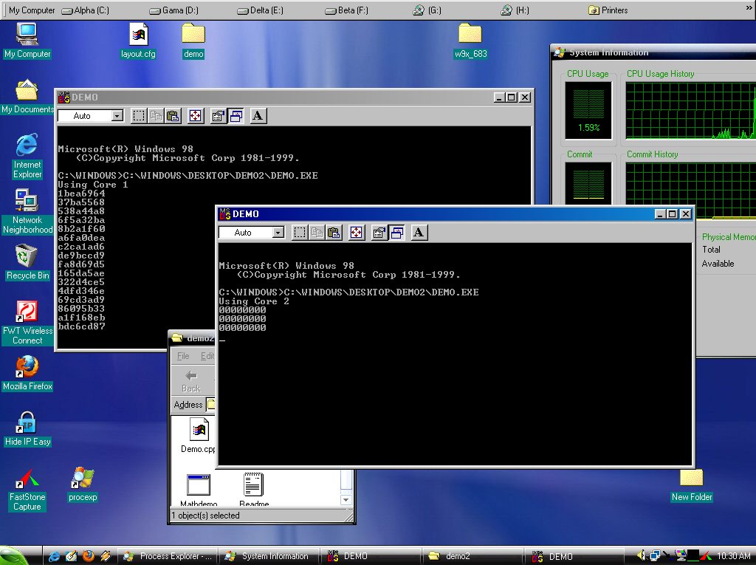The image size is (756, 565).
Task: Select layout.cfg file on desktop
Action: click(138, 41)
